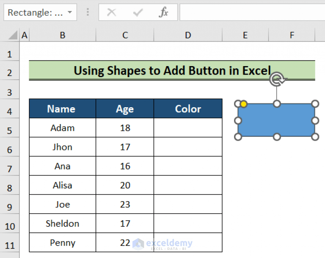Screen dimensions: 325x258
Task: Click the Enter checkmark formula icon
Action: (x=138, y=12)
